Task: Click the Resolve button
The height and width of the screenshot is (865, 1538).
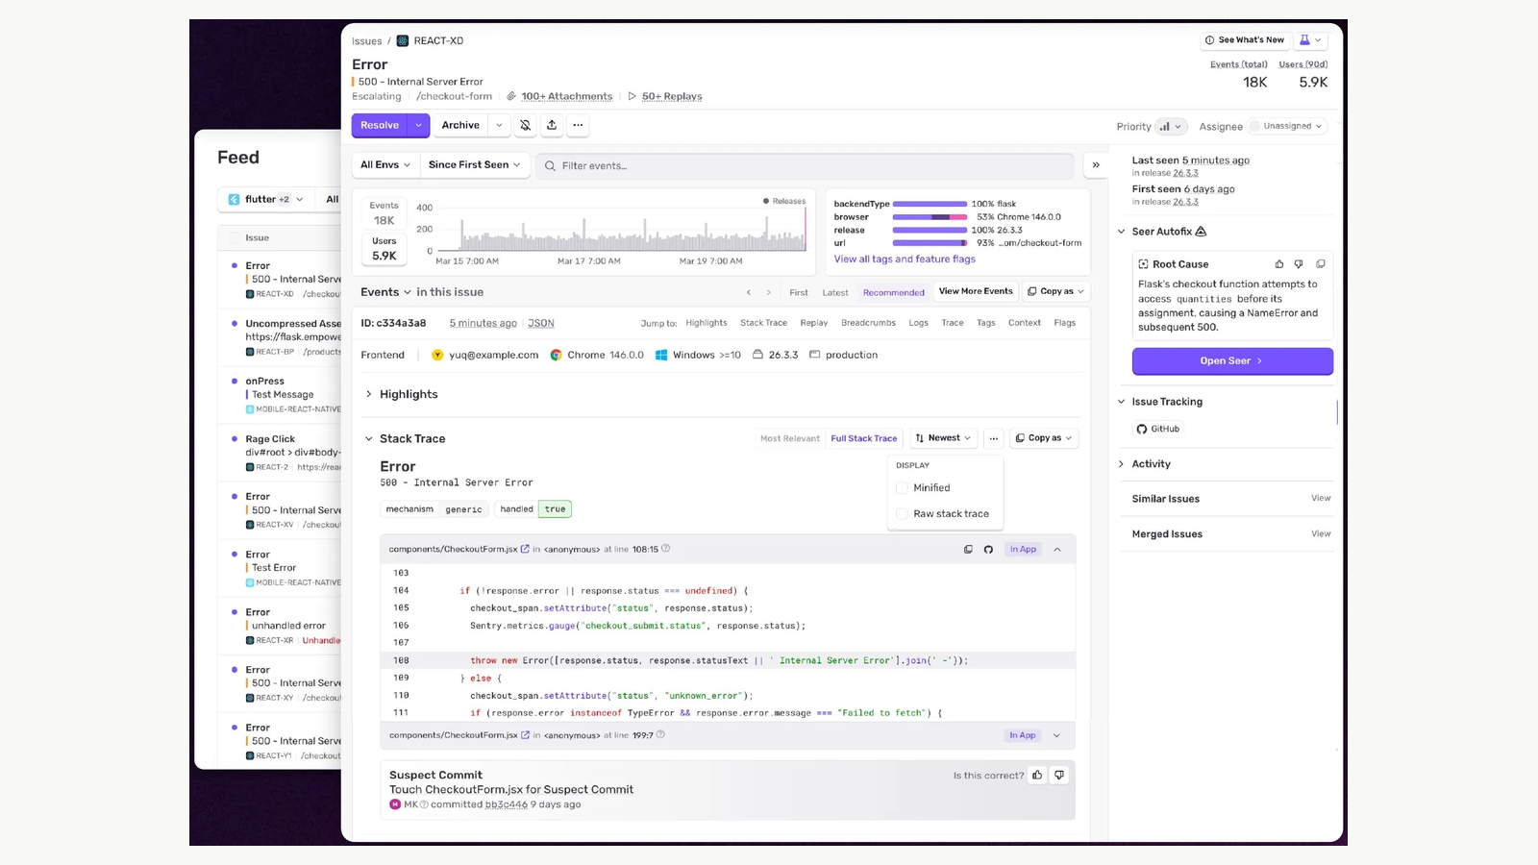Action: point(380,125)
